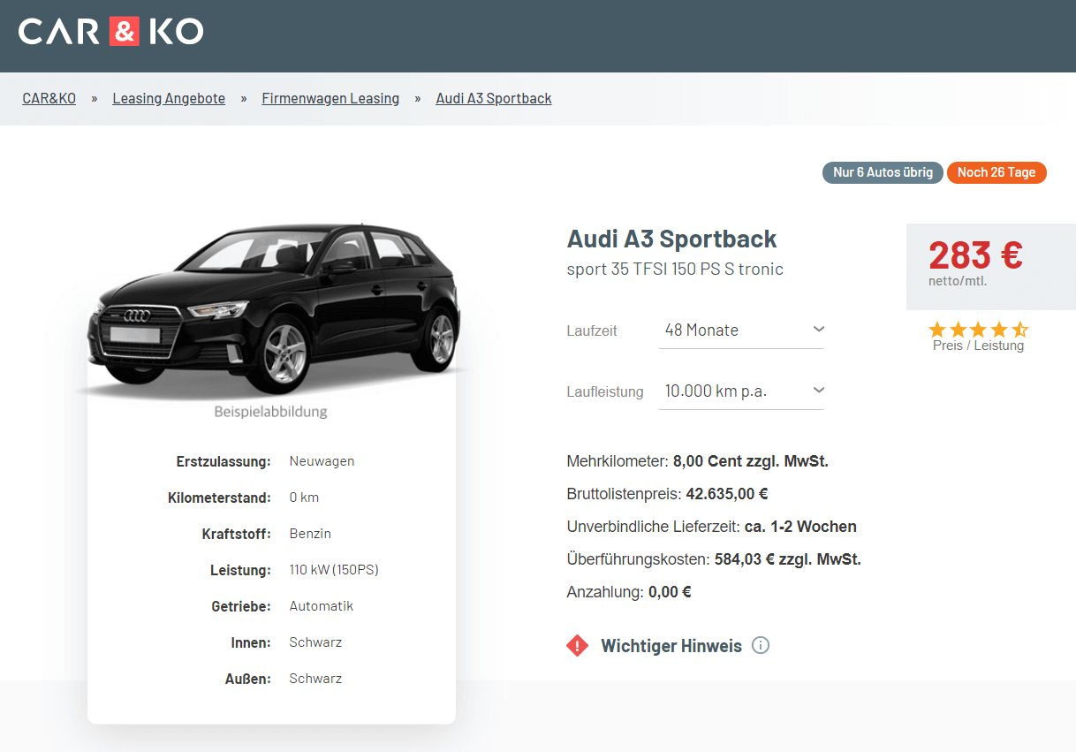
Task: Expand the Laufleistung chevron arrow
Action: click(818, 391)
